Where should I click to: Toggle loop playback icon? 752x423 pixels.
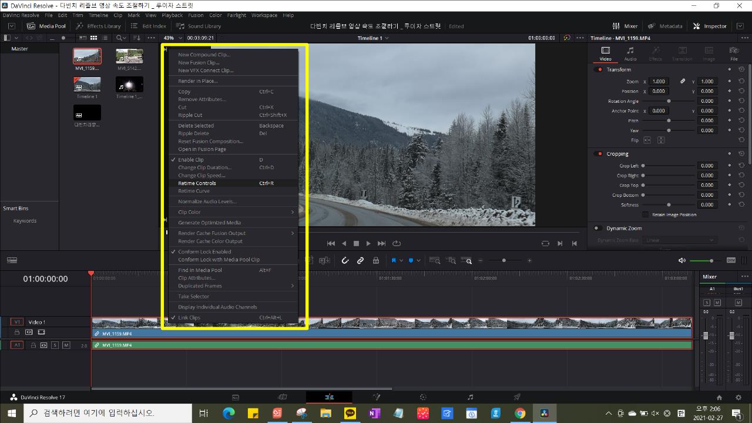397,243
